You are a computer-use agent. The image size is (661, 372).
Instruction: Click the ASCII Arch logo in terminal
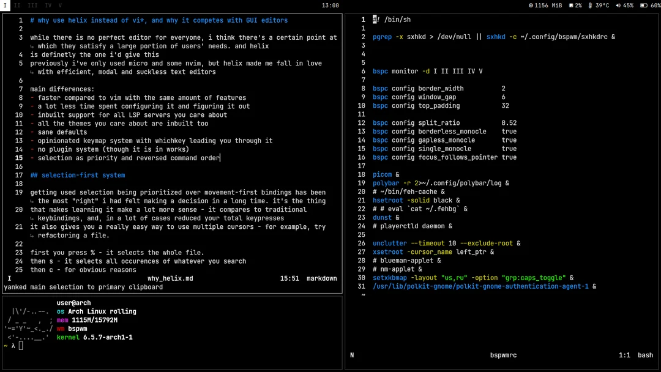(x=28, y=324)
